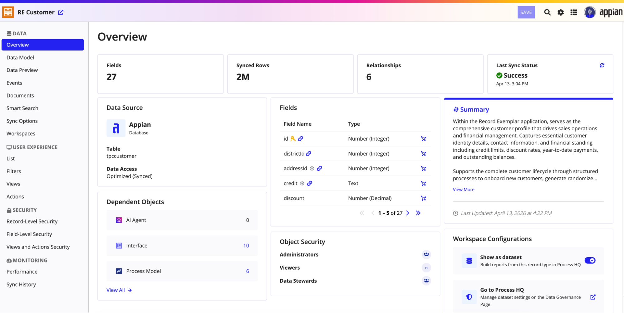Image resolution: width=624 pixels, height=313 pixels.
Task: Click relationship icon in districtId row
Action: coord(423,154)
